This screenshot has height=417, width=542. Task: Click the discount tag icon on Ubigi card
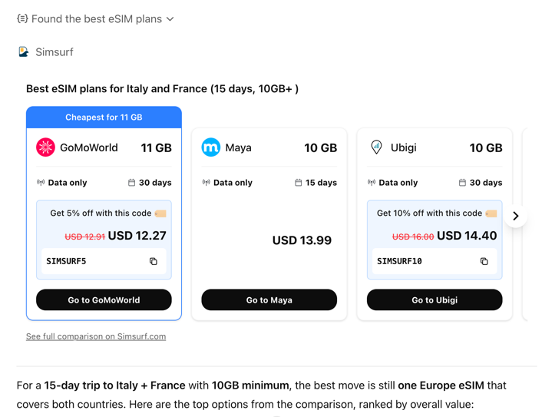click(x=491, y=213)
